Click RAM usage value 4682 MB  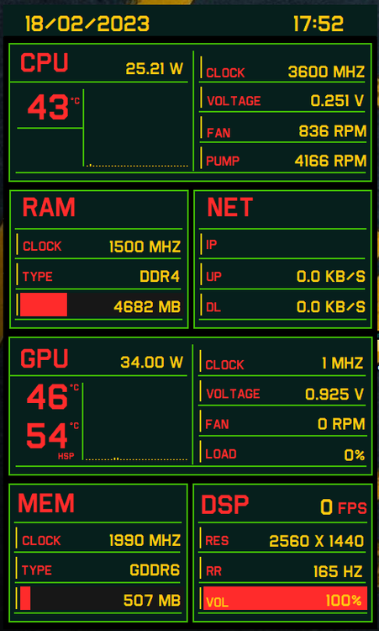tap(147, 307)
